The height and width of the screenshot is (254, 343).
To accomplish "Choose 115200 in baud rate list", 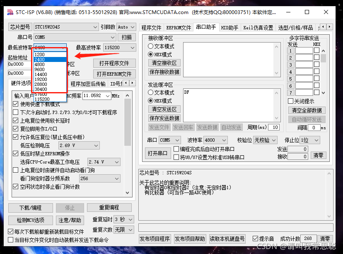I will (50, 99).
